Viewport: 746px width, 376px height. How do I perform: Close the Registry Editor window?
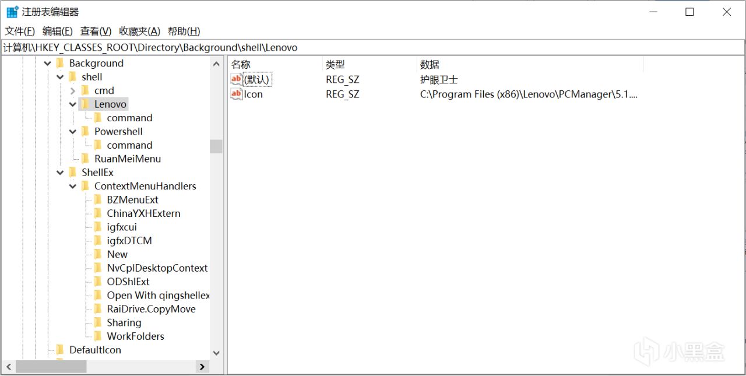(727, 12)
